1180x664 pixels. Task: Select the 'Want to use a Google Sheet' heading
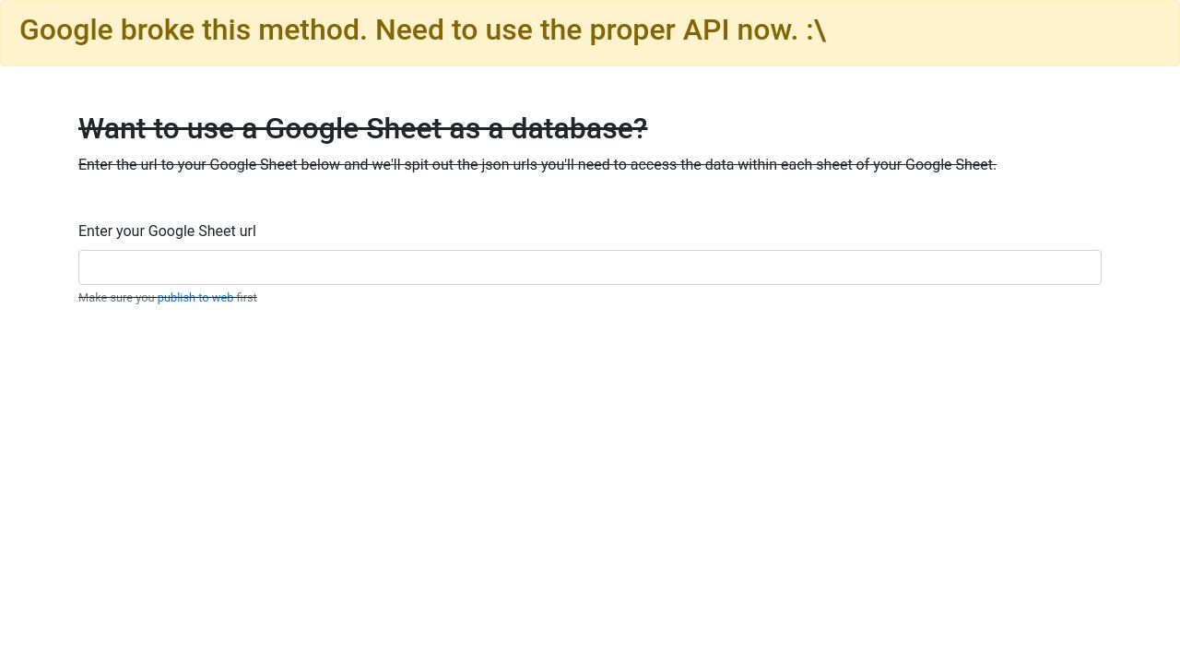click(x=363, y=129)
